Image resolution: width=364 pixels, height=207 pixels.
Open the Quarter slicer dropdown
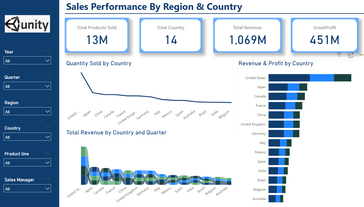pyautogui.click(x=27, y=86)
